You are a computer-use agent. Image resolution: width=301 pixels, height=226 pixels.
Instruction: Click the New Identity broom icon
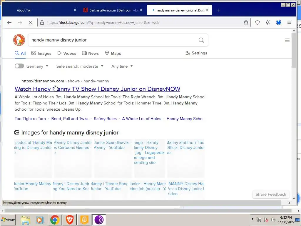click(x=268, y=22)
